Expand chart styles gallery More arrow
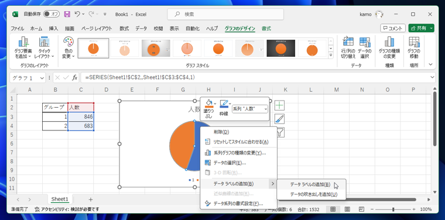Viewport: 445px width, 220px height. coord(331,55)
